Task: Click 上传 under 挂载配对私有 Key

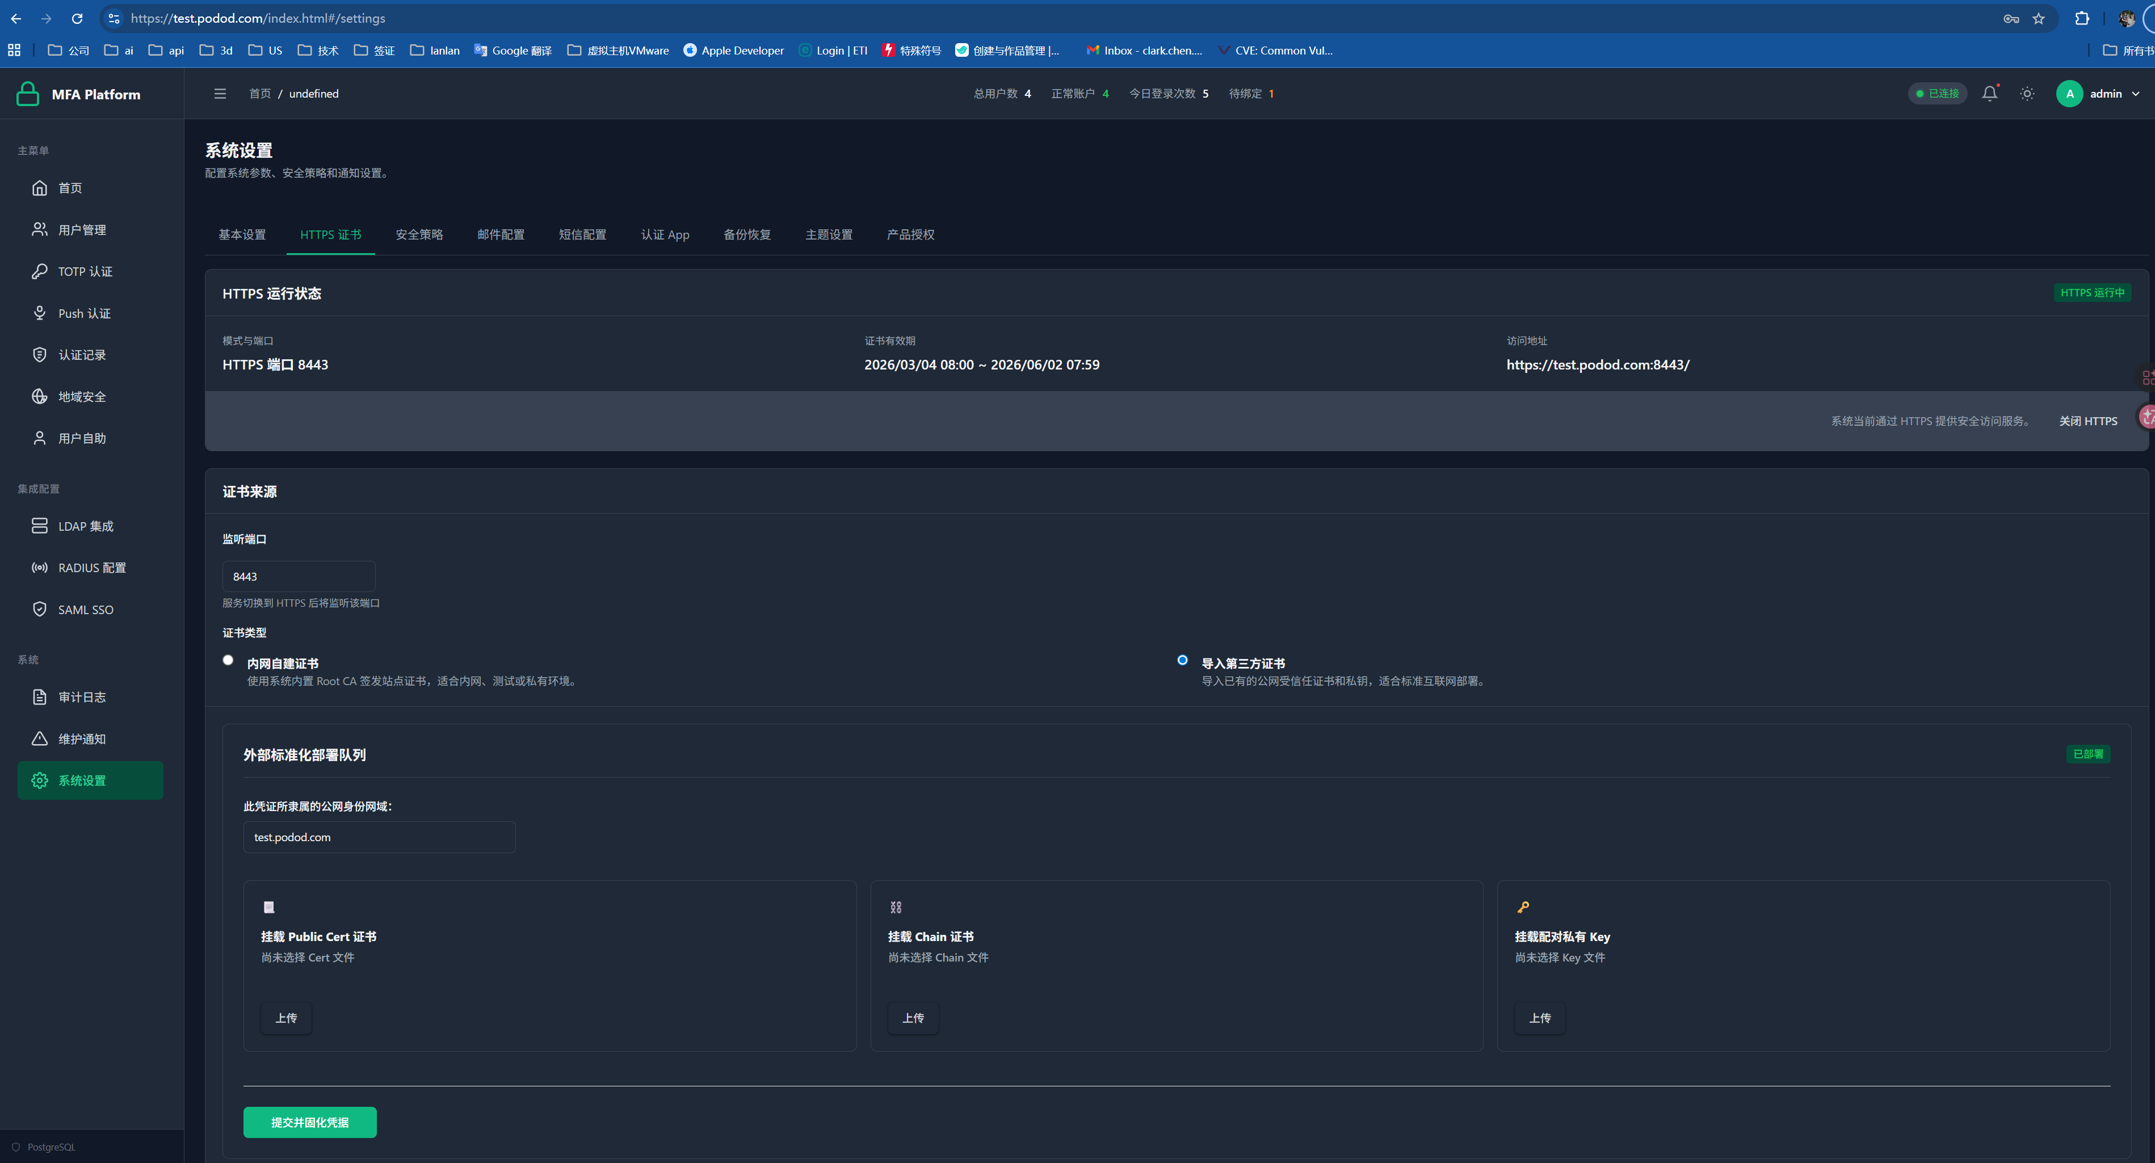Action: coord(1539,1018)
